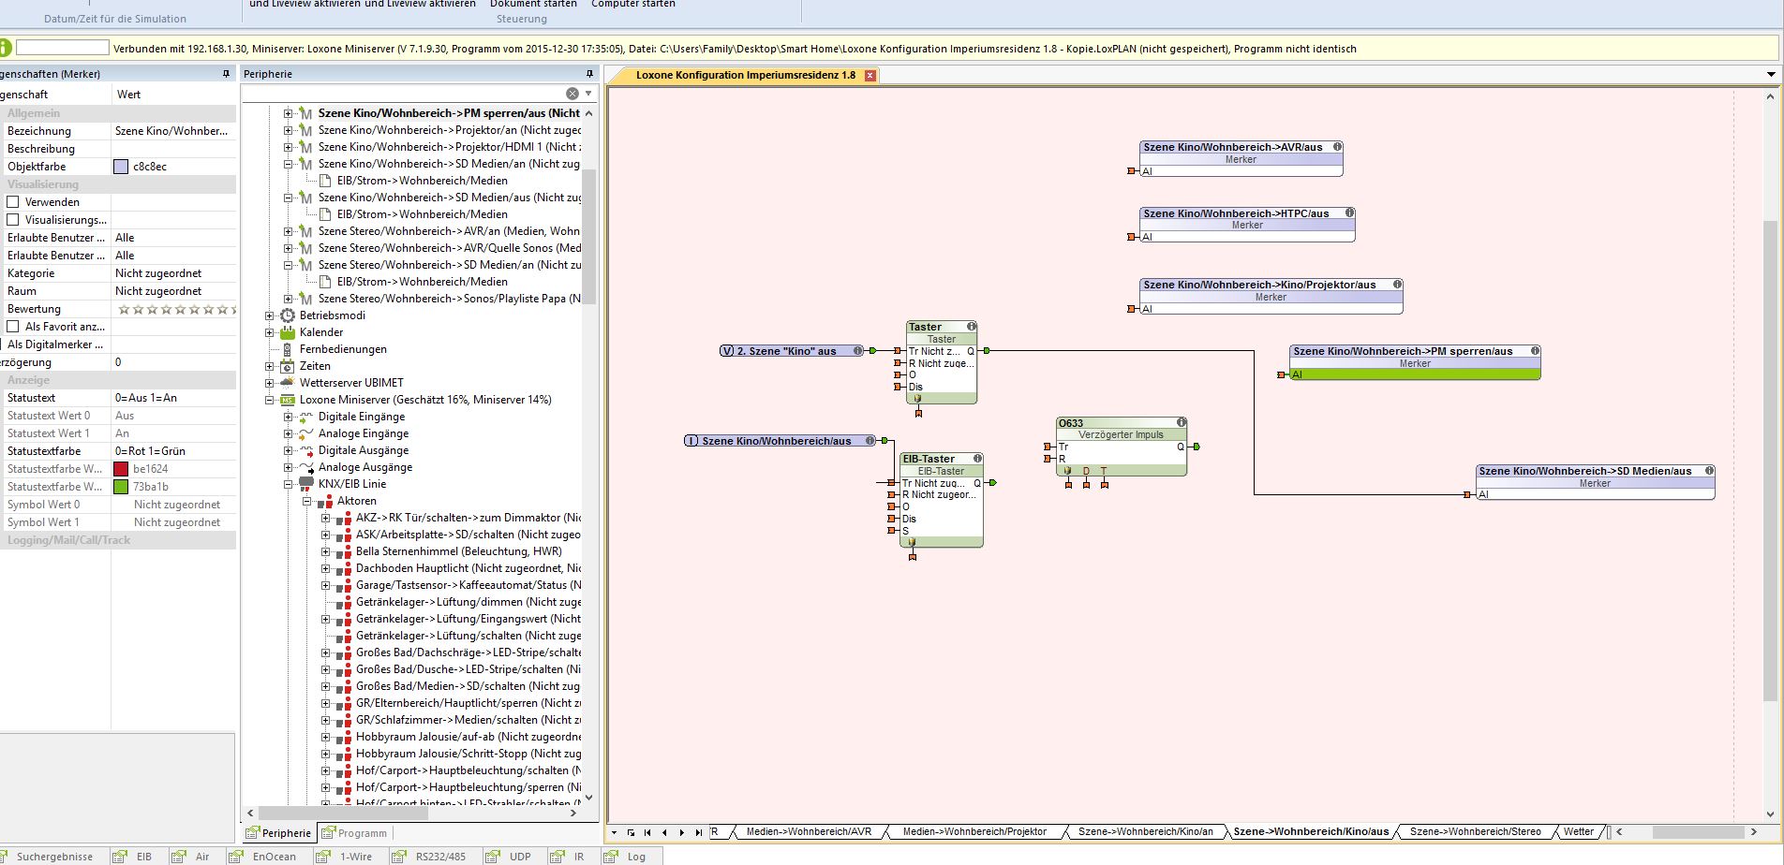Click the Betriebsmodi gear icon in tree

tap(288, 315)
